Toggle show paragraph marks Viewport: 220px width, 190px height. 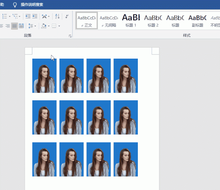point(67,16)
